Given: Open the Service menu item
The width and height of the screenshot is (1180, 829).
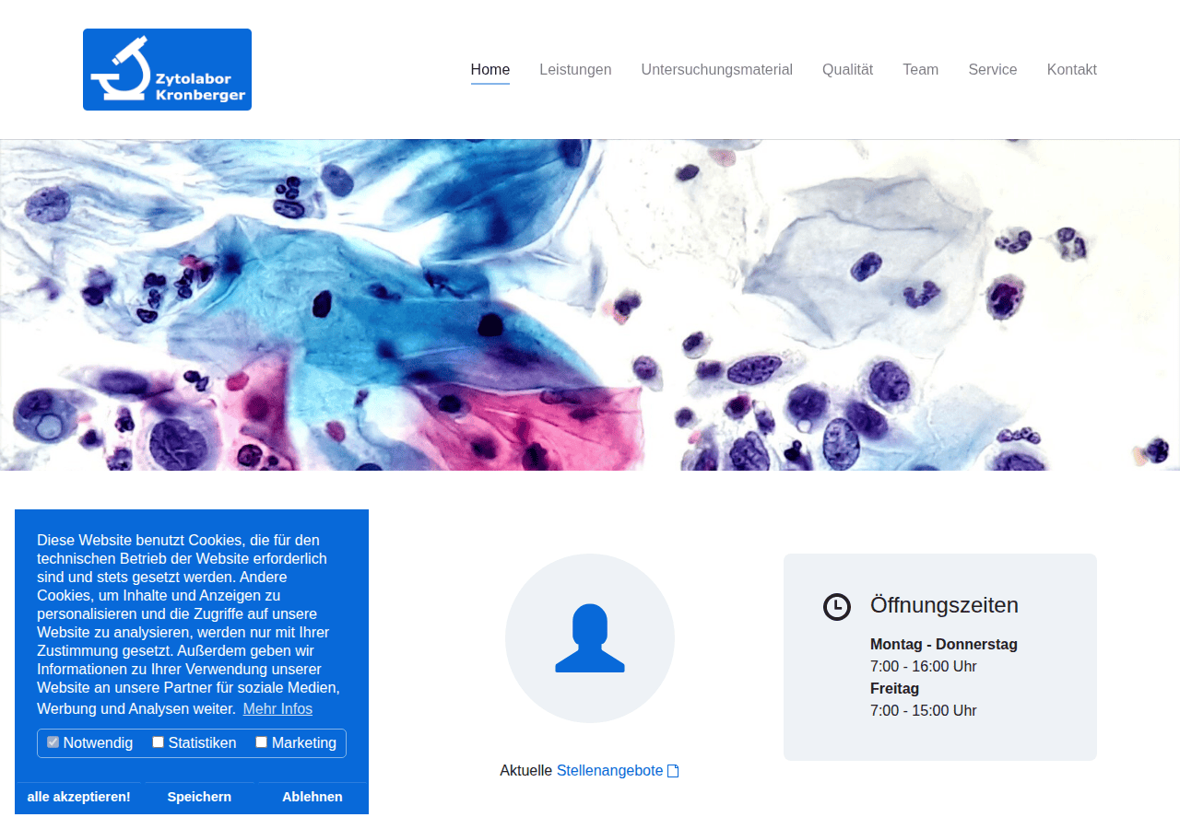Looking at the screenshot, I should click(x=993, y=70).
